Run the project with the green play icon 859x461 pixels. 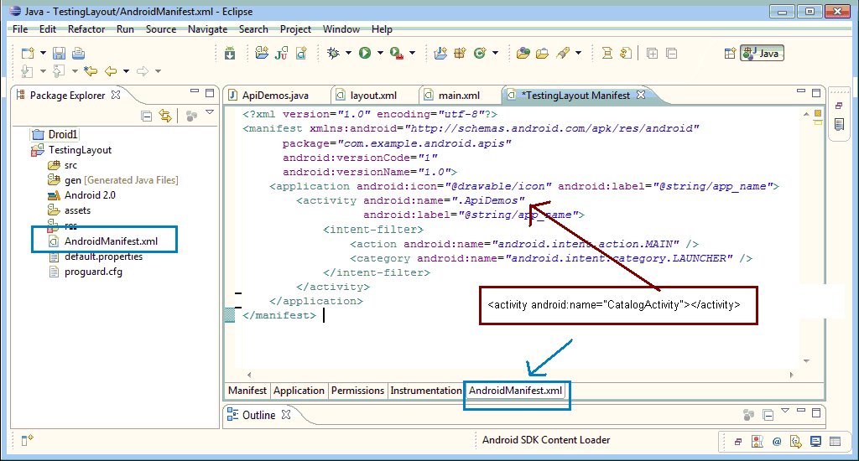(365, 53)
